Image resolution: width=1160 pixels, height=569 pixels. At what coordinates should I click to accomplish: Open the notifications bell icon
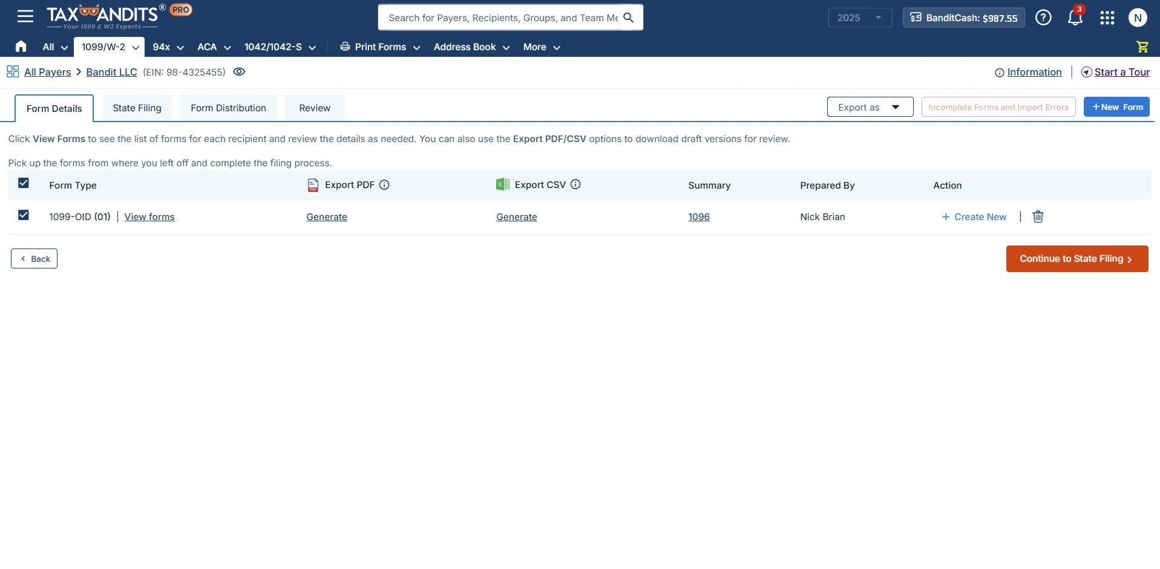click(1075, 17)
